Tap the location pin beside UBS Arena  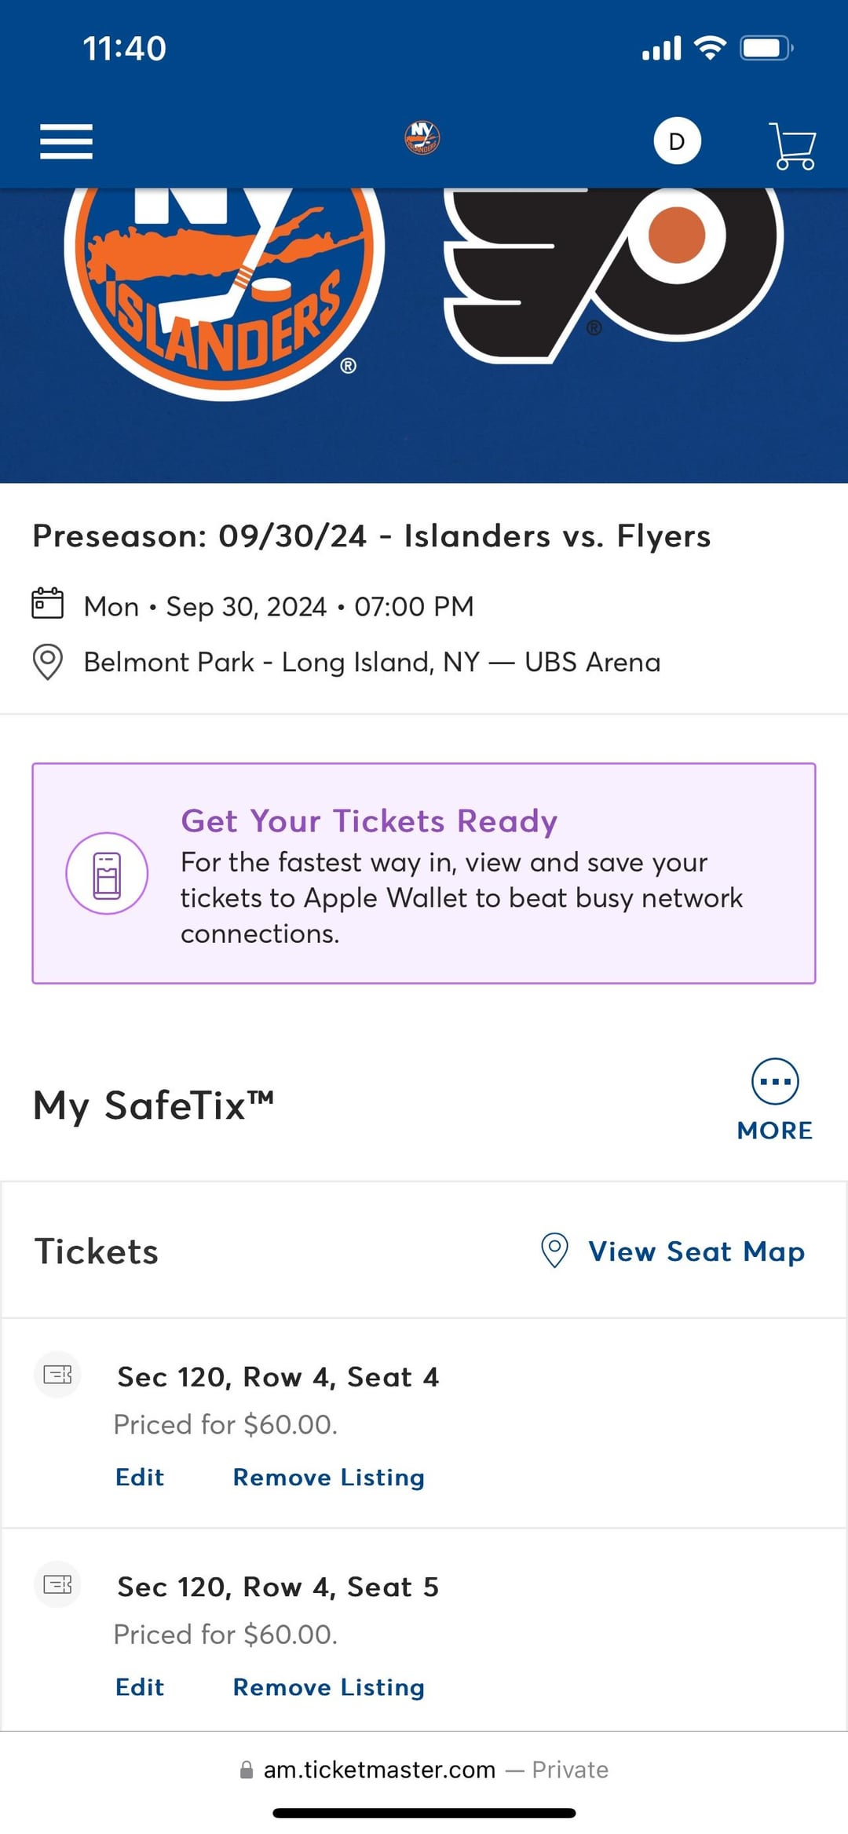click(47, 662)
